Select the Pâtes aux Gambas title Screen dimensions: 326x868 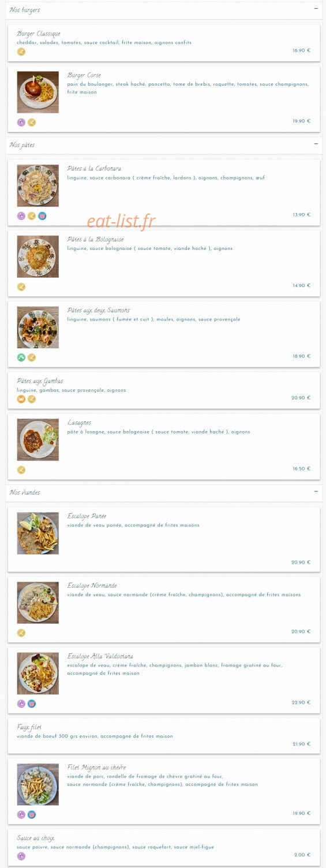(x=40, y=381)
